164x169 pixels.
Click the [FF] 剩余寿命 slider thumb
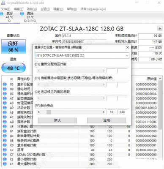(49, 112)
